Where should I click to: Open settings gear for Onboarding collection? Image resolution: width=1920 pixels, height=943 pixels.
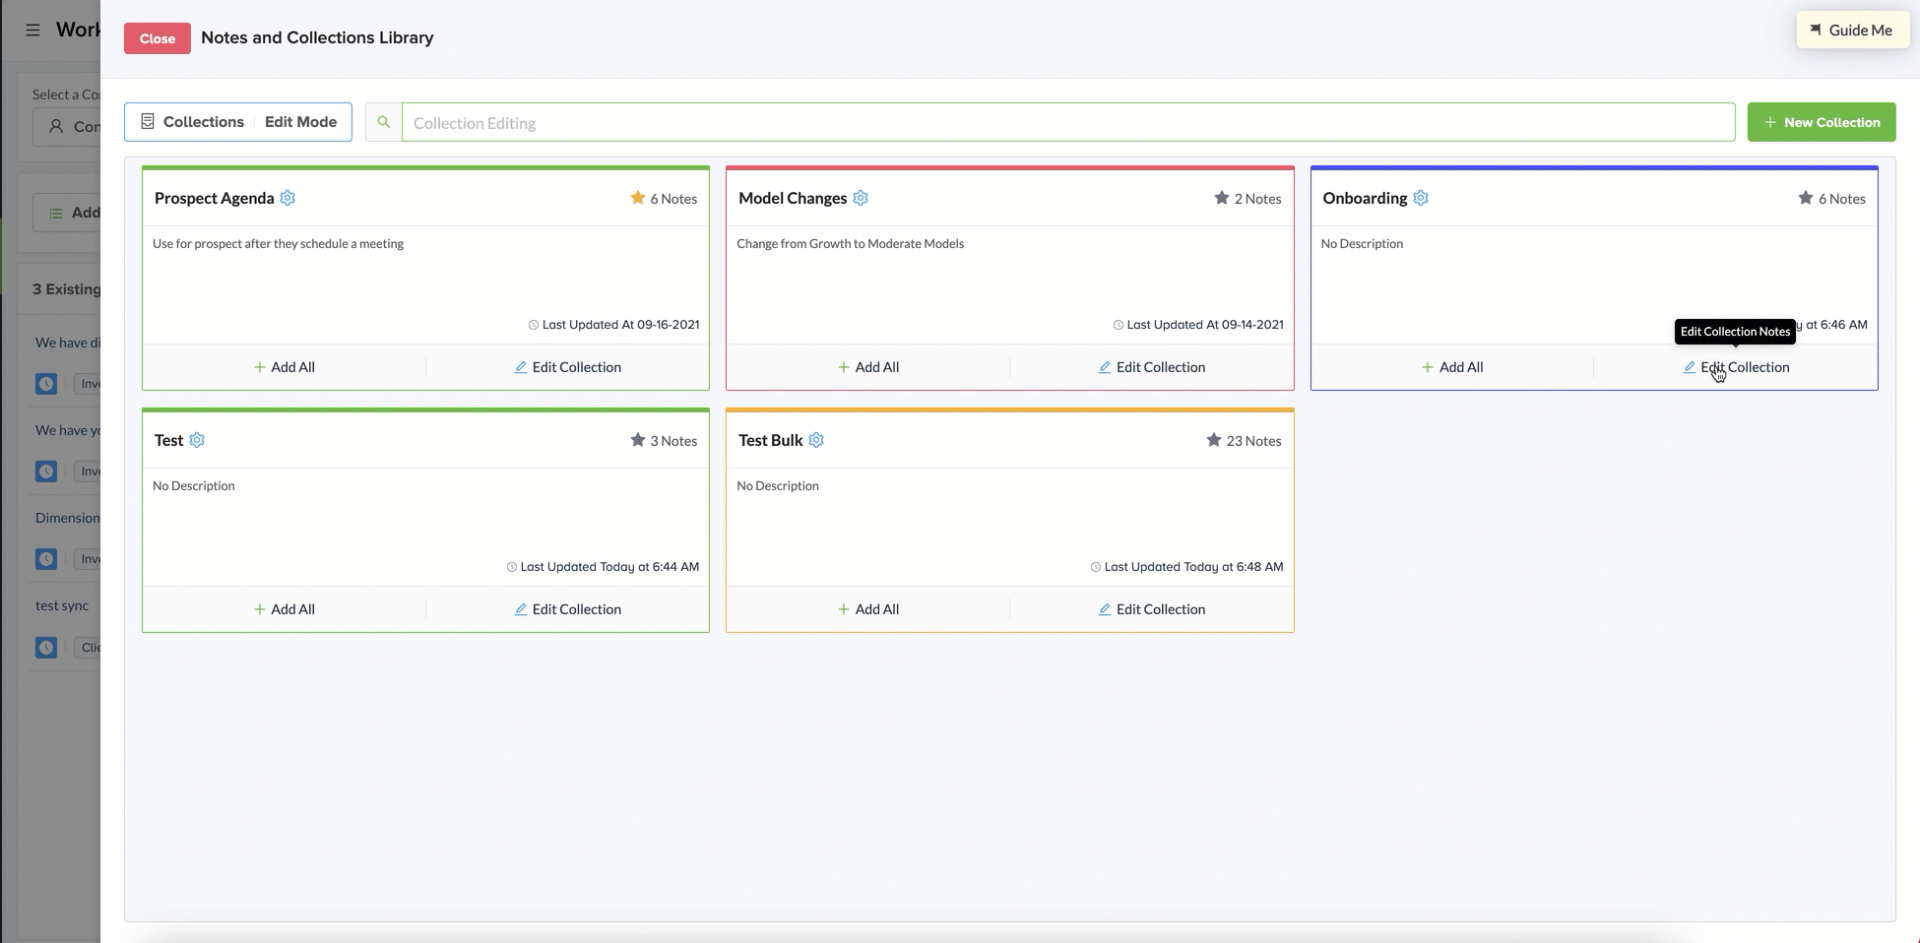point(1421,198)
